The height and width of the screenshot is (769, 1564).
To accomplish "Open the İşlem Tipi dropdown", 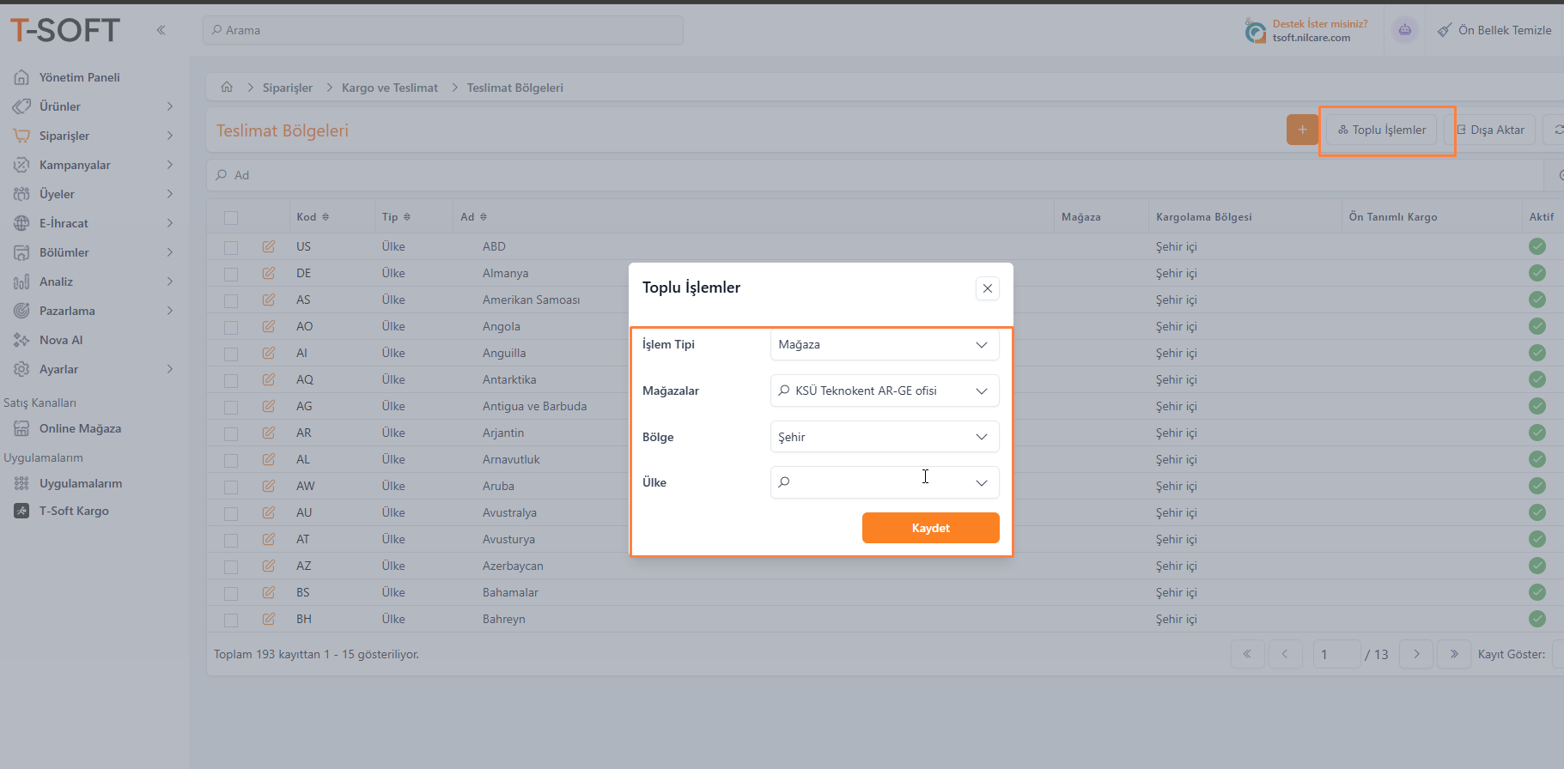I will pos(885,344).
